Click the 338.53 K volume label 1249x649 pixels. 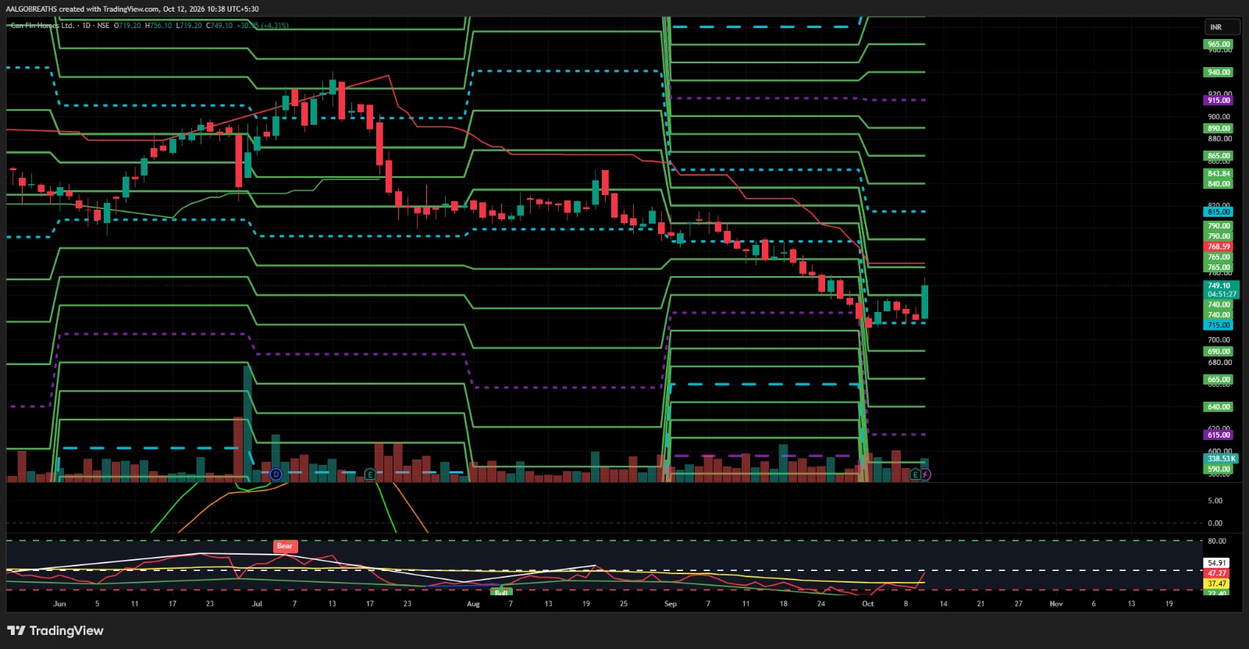[1221, 459]
